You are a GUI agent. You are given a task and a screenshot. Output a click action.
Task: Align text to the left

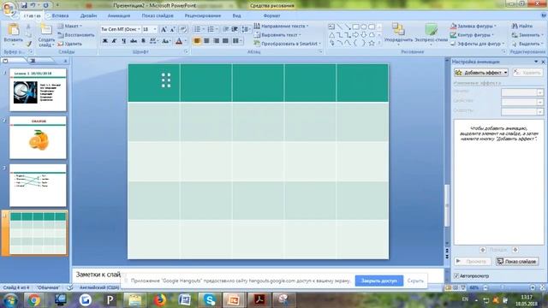197,41
